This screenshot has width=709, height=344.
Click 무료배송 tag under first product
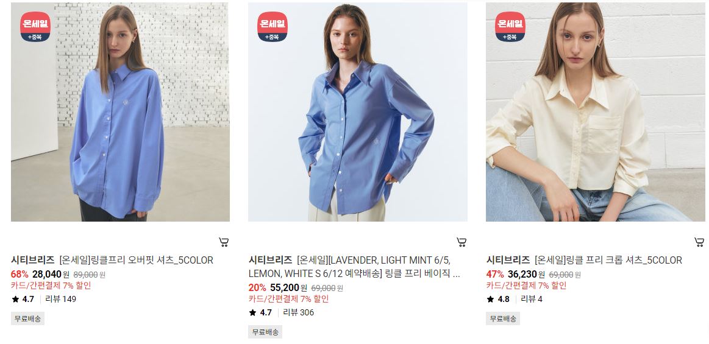27,318
